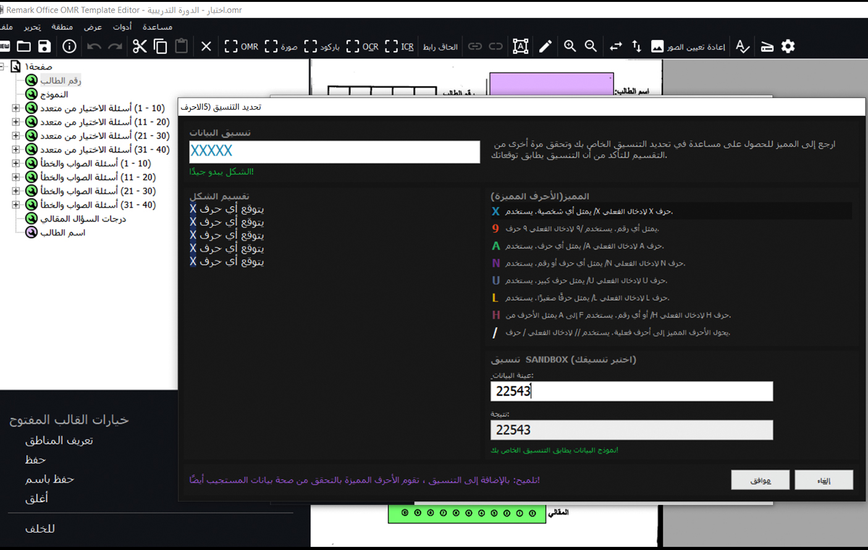This screenshot has height=550, width=868.
Task: Click the إلغاء button
Action: pyautogui.click(x=824, y=480)
